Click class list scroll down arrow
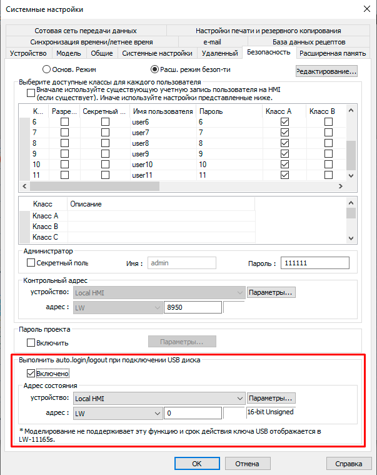Viewport: 377px width, 475px height. click(x=351, y=238)
